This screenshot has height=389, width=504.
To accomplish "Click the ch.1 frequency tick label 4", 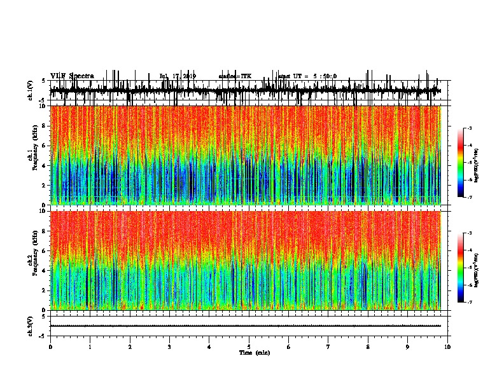I will [x=45, y=166].
